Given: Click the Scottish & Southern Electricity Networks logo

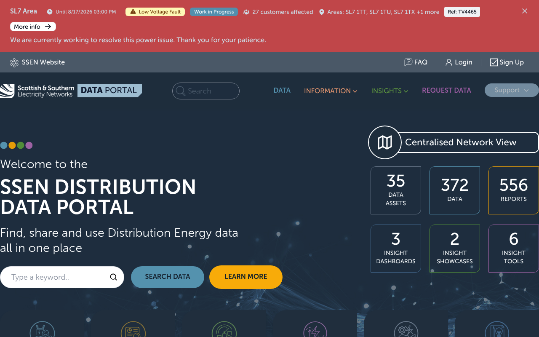Looking at the screenshot, I should point(37,91).
